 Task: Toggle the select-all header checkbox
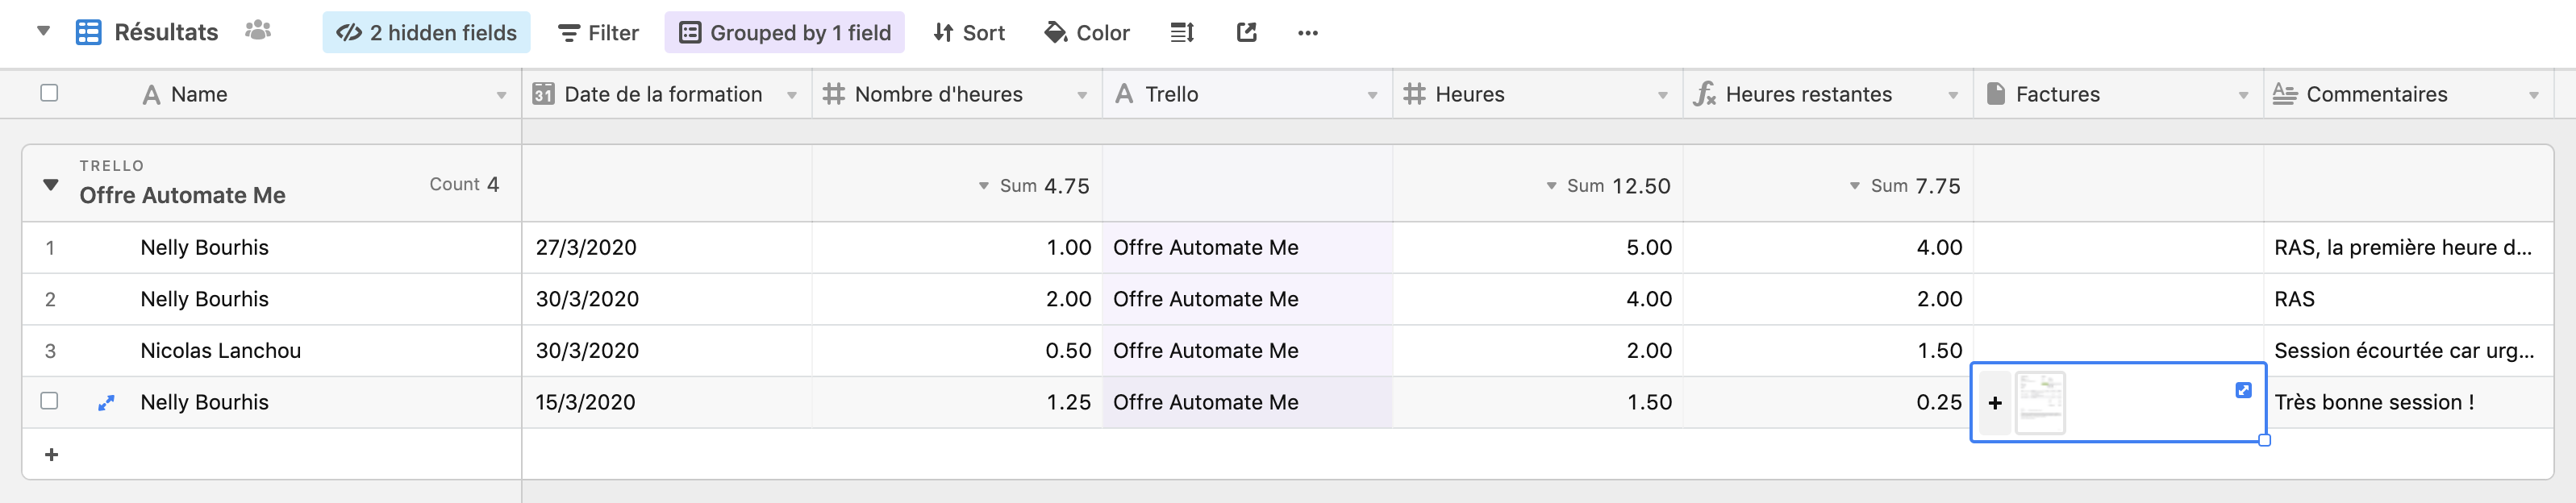click(x=49, y=93)
